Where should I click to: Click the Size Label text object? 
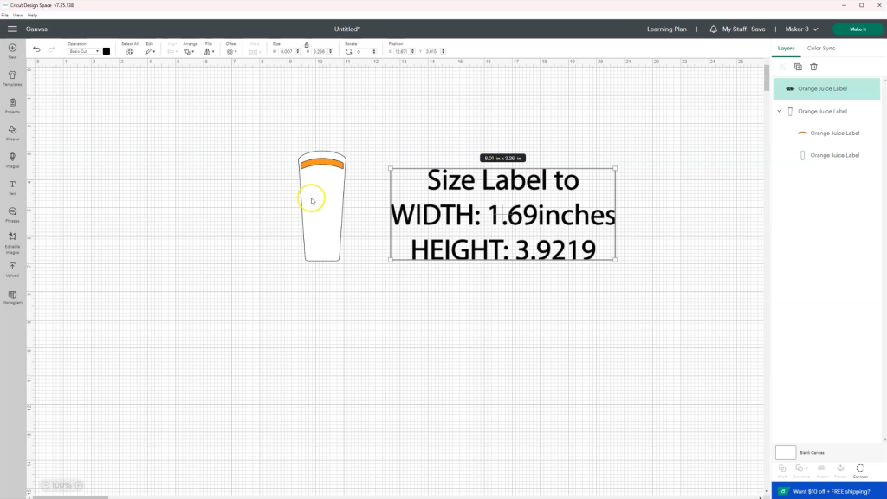(x=503, y=215)
